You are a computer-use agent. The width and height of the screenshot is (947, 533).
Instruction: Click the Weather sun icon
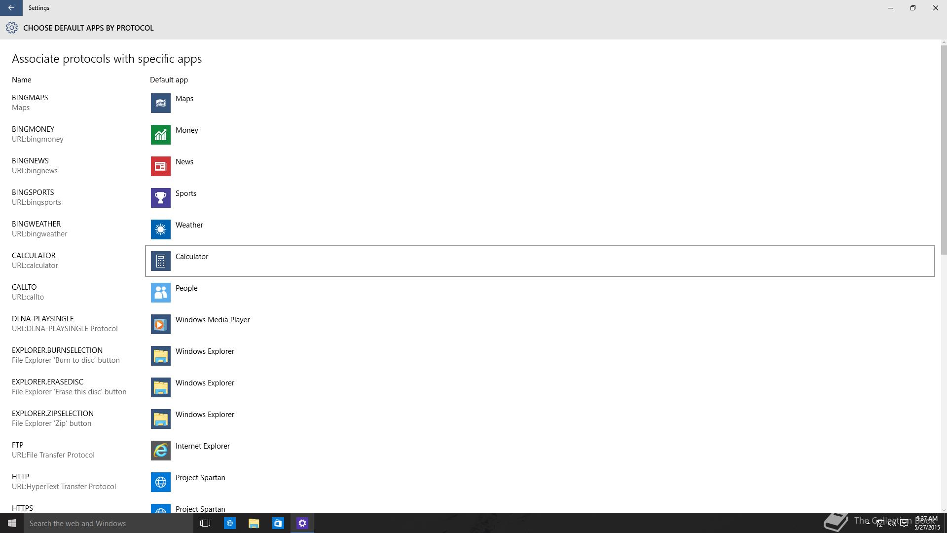coord(160,229)
